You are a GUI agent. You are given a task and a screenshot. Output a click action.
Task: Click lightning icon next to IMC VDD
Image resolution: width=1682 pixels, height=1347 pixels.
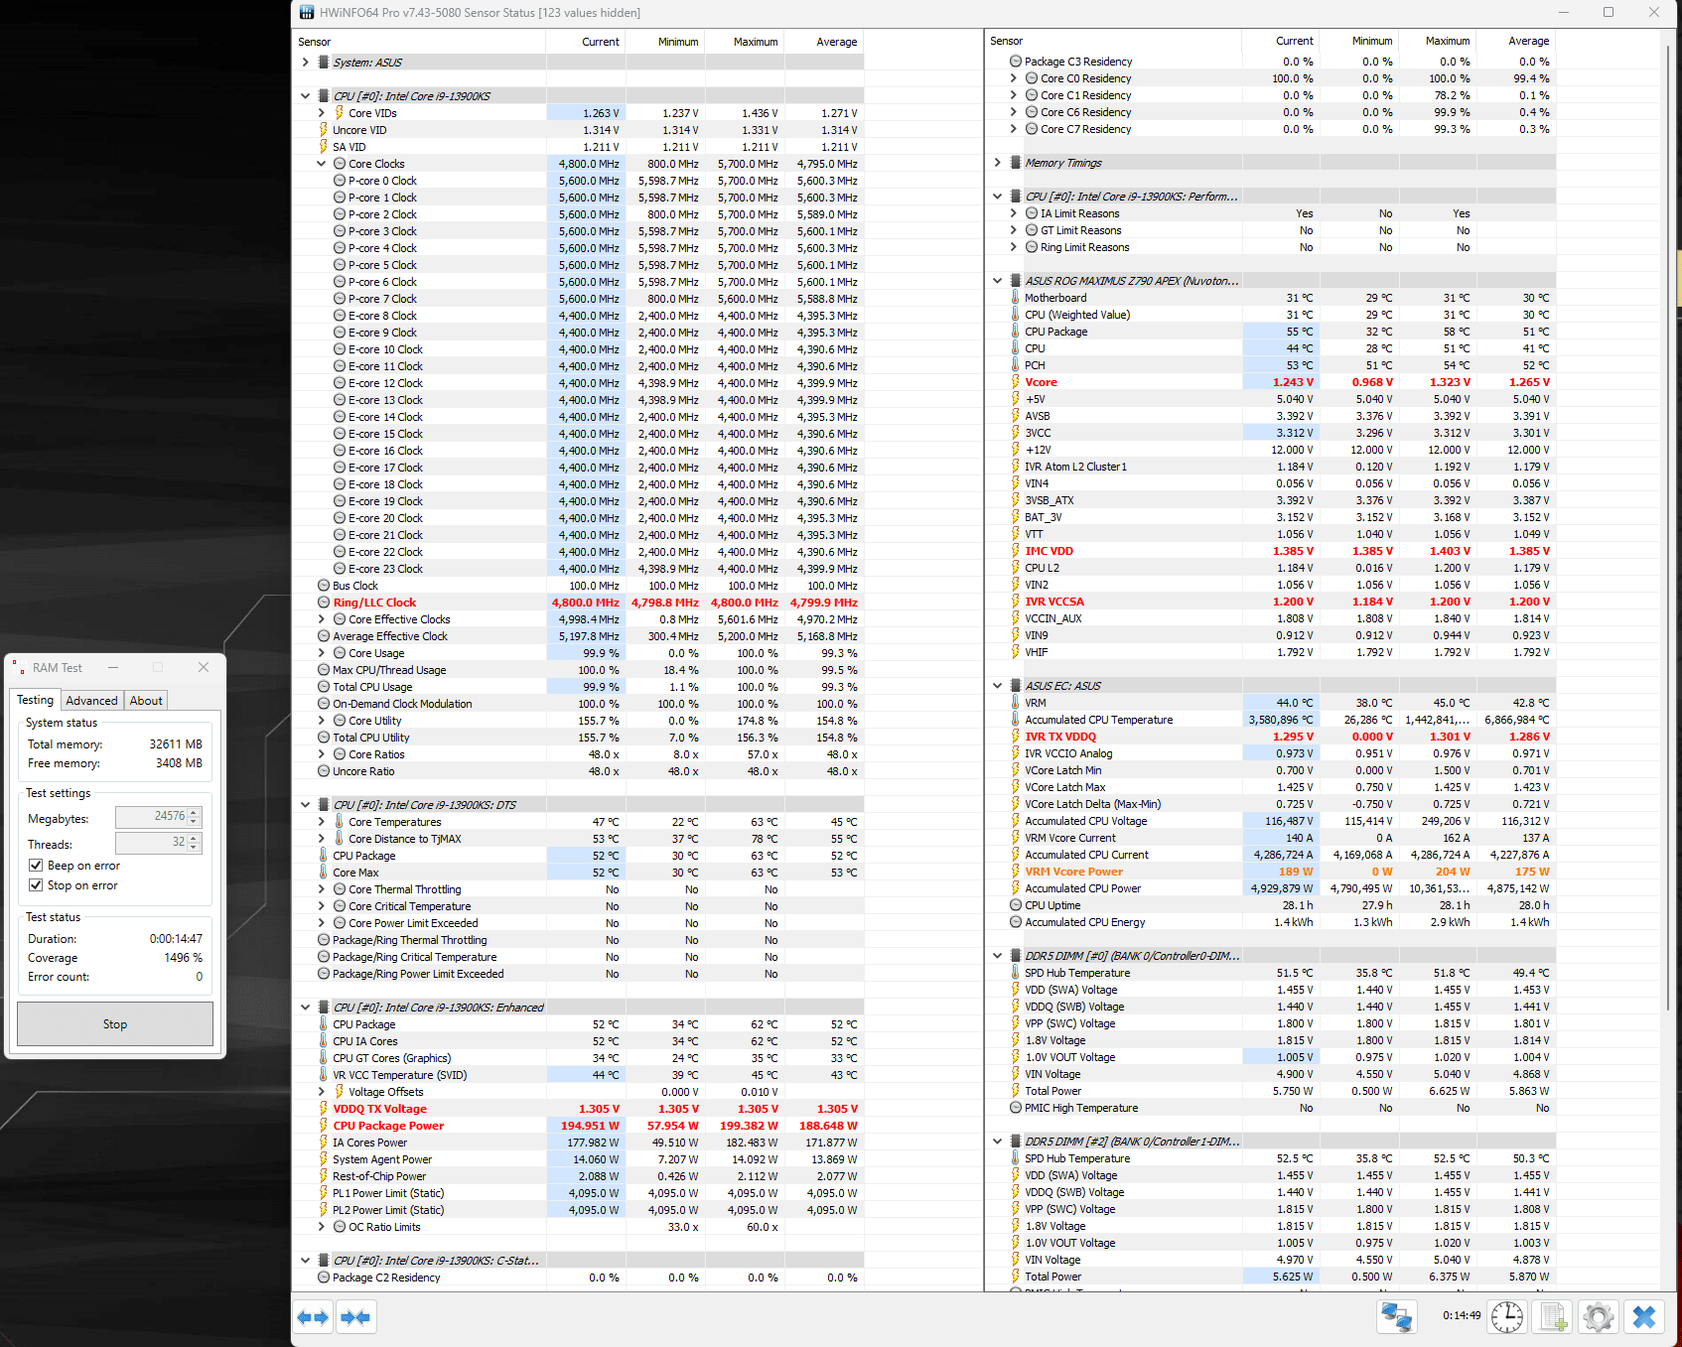coord(1015,551)
